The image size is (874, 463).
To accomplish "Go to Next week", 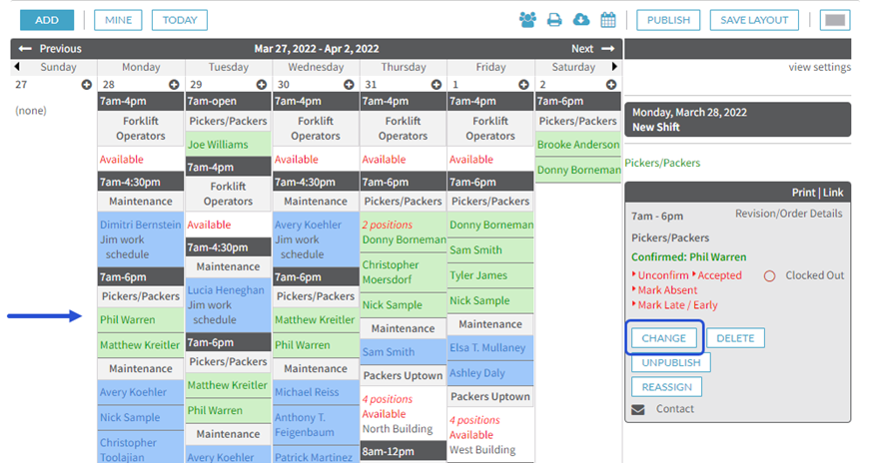I will pyautogui.click(x=592, y=49).
